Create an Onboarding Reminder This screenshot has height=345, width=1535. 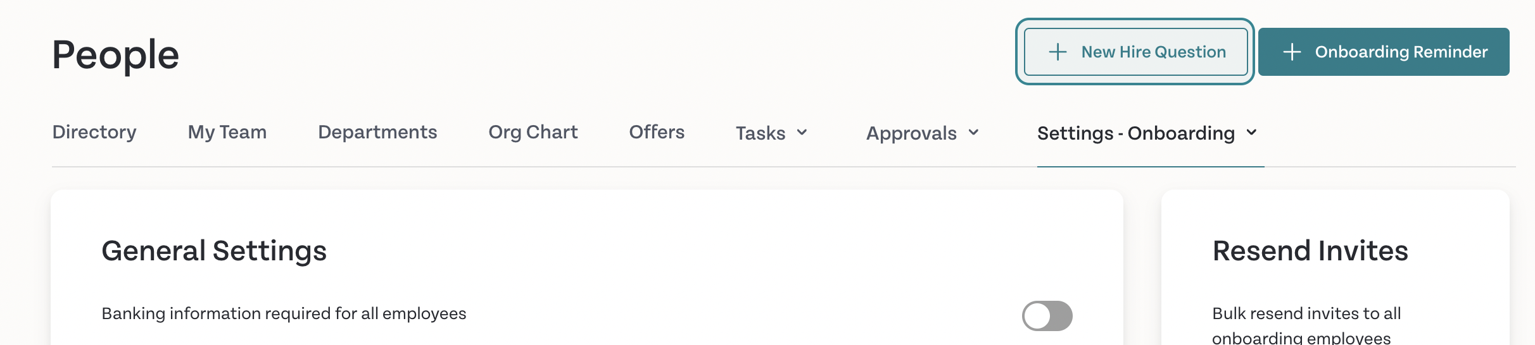(1384, 52)
